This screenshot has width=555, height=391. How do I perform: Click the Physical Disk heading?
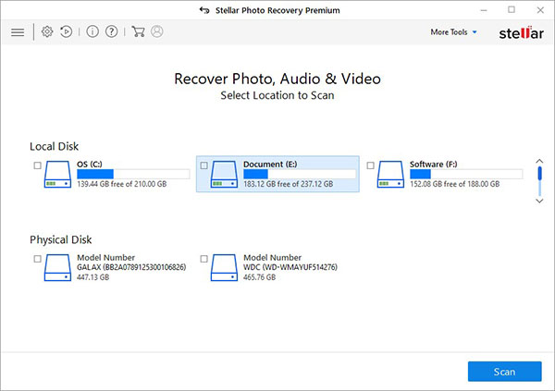pyautogui.click(x=61, y=240)
